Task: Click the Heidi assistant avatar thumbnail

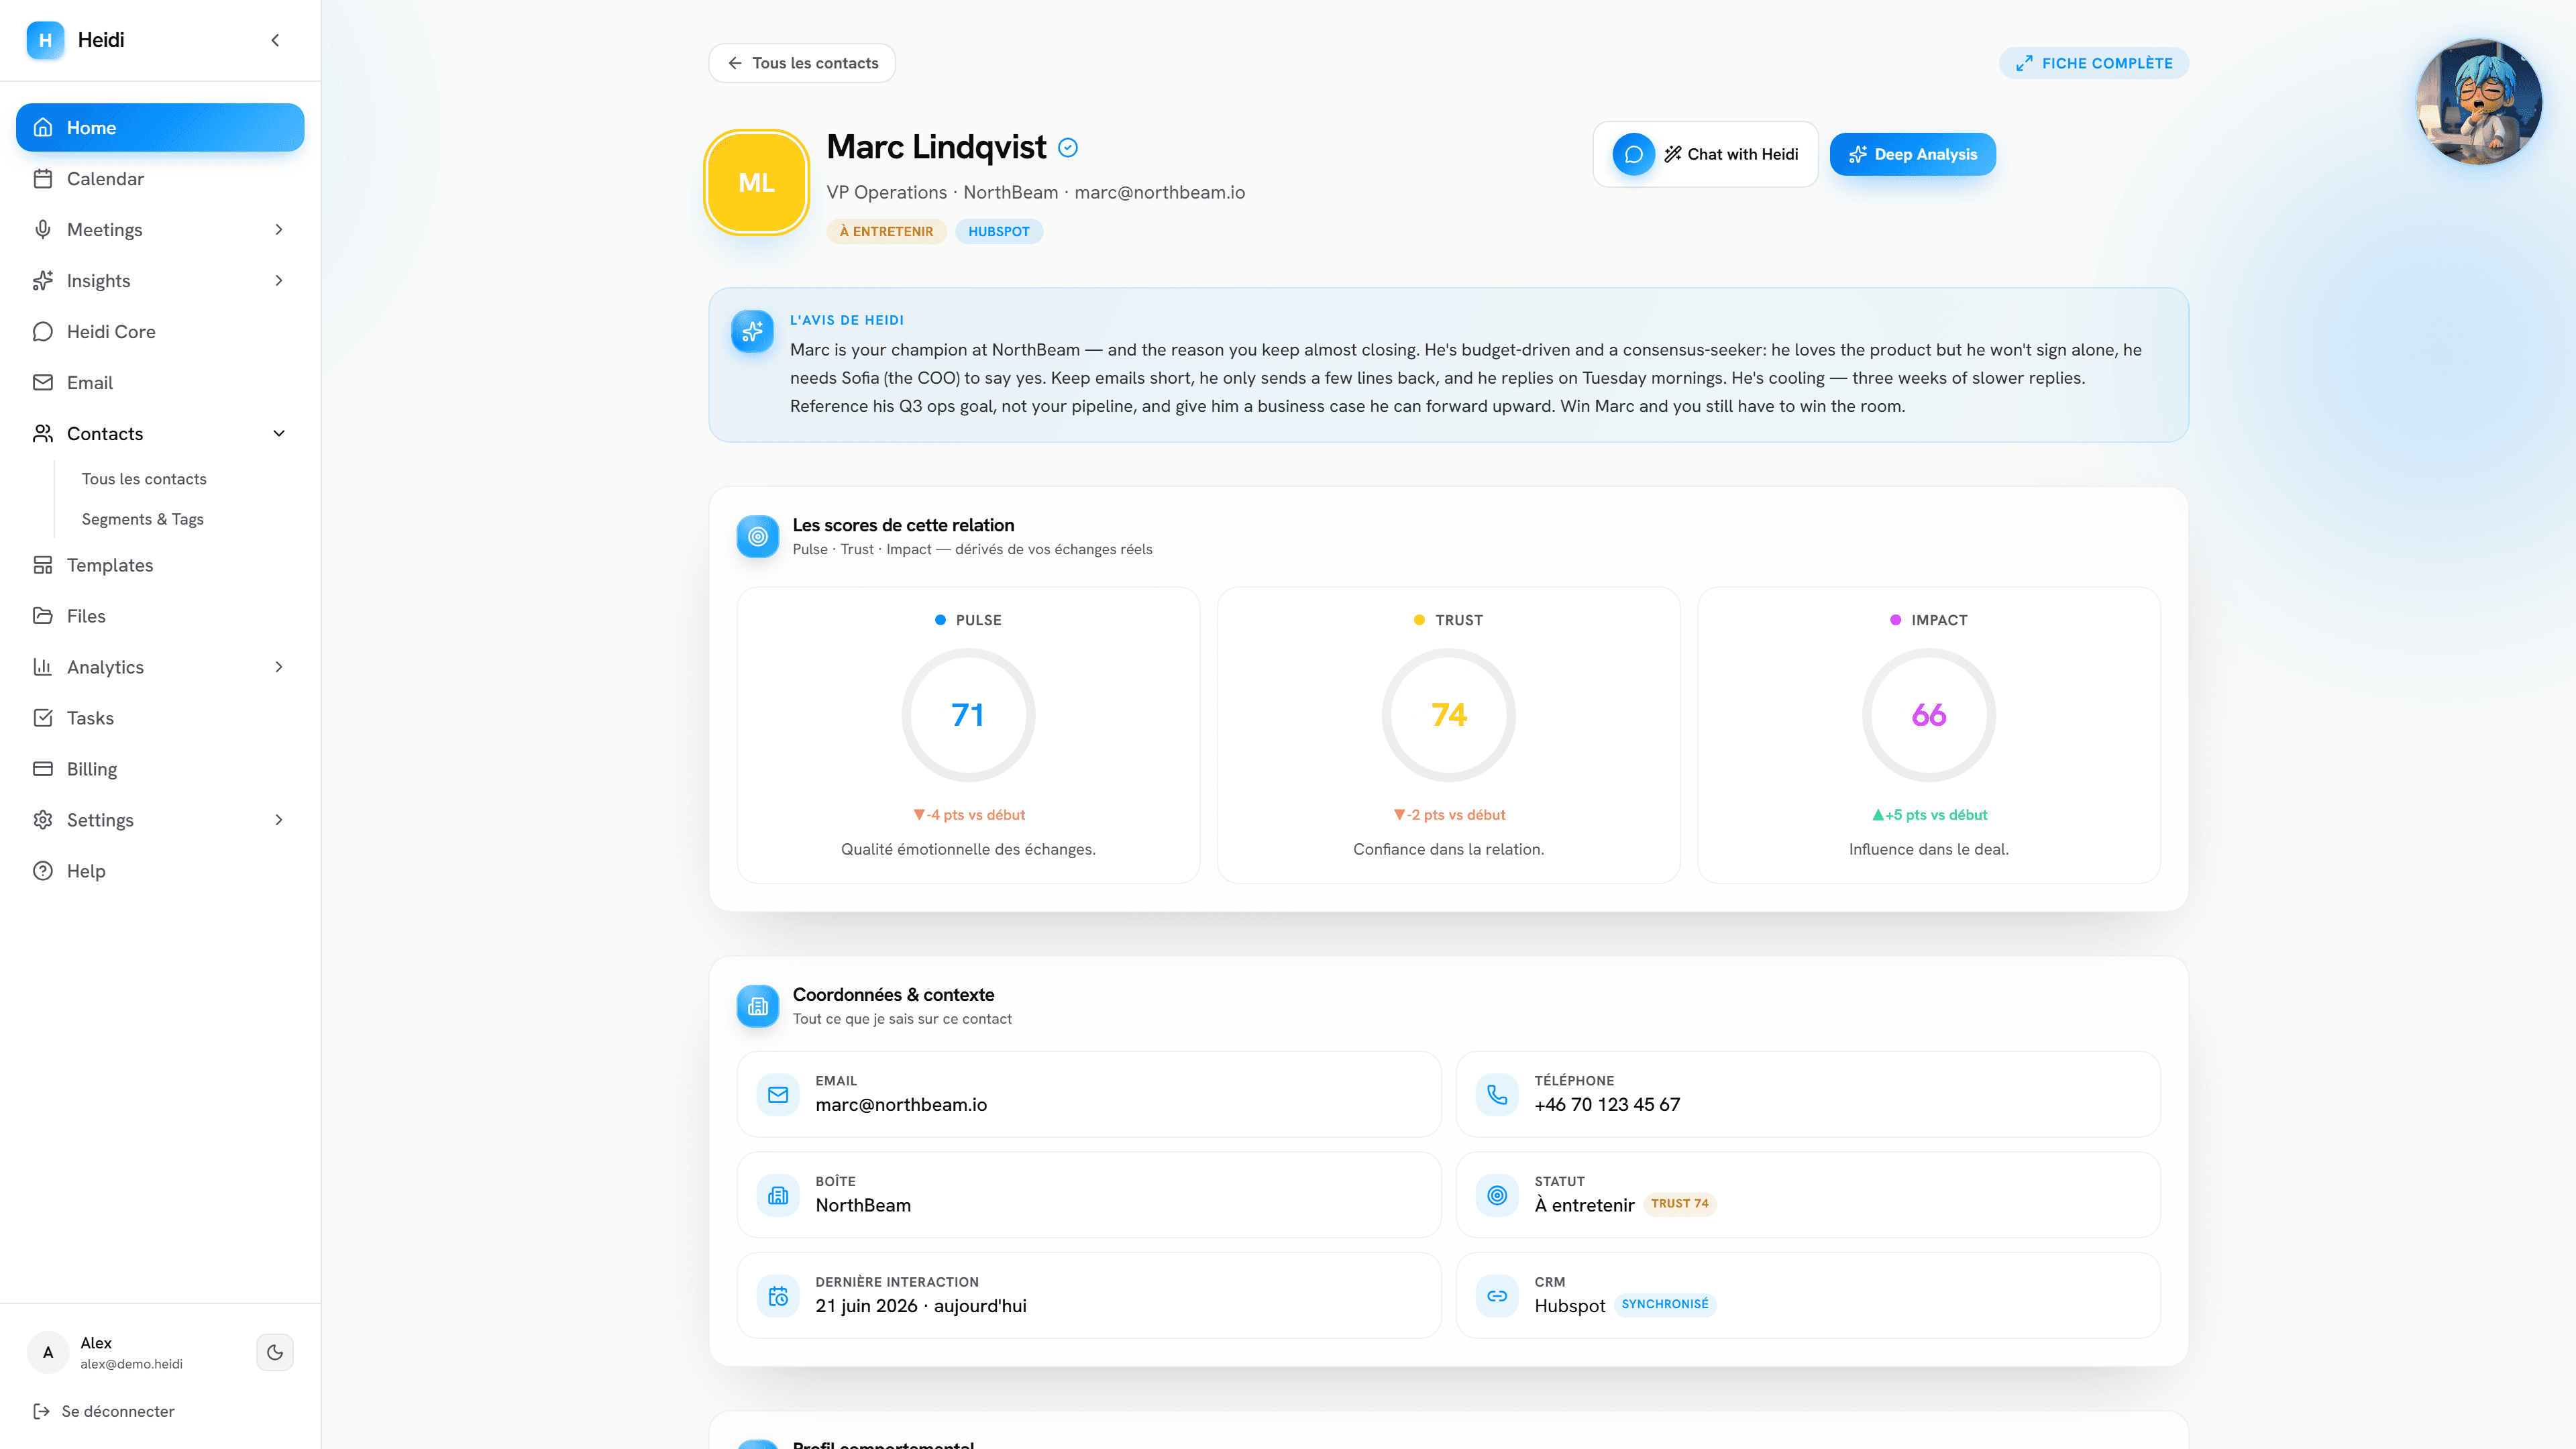Action: coord(2479,101)
